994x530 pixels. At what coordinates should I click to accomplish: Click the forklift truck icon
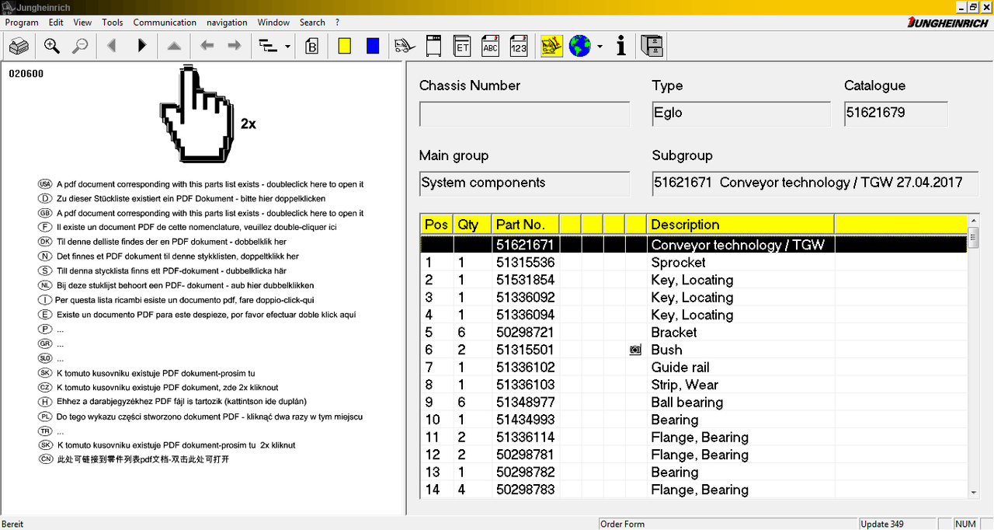tap(405, 47)
